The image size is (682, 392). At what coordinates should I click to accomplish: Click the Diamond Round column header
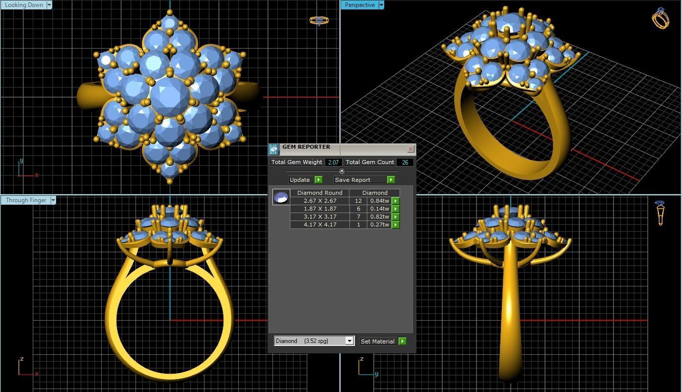pyautogui.click(x=320, y=193)
